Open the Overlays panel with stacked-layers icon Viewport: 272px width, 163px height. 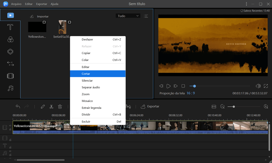click(x=10, y=51)
